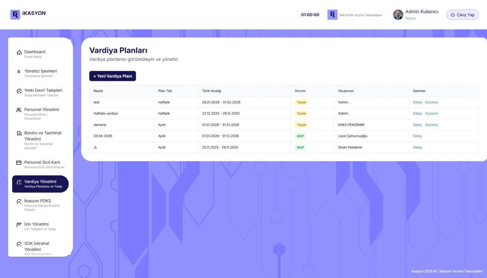Open Dashboard menu item
The width and height of the screenshot is (487, 278).
pos(40,54)
